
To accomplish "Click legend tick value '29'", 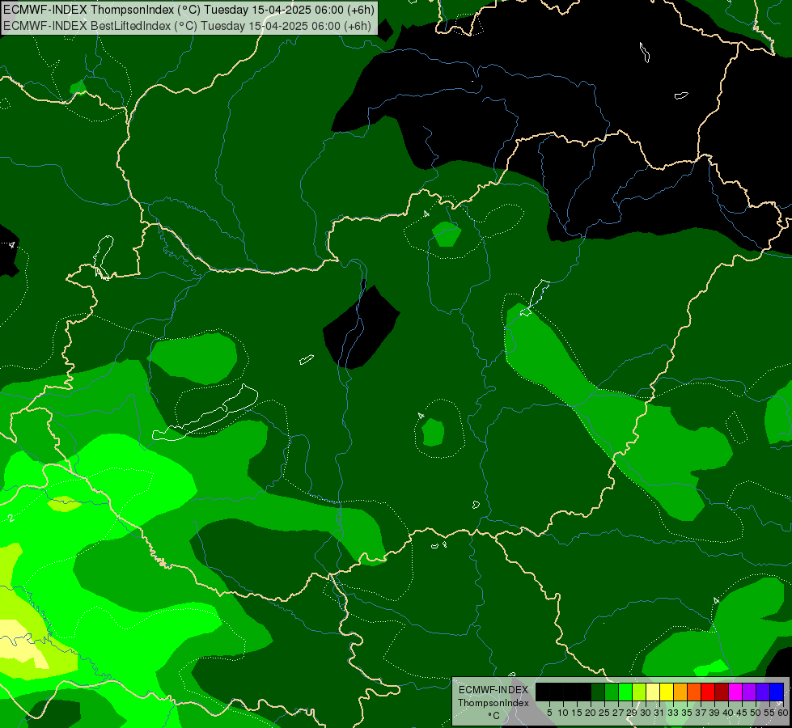I will 631,713.
